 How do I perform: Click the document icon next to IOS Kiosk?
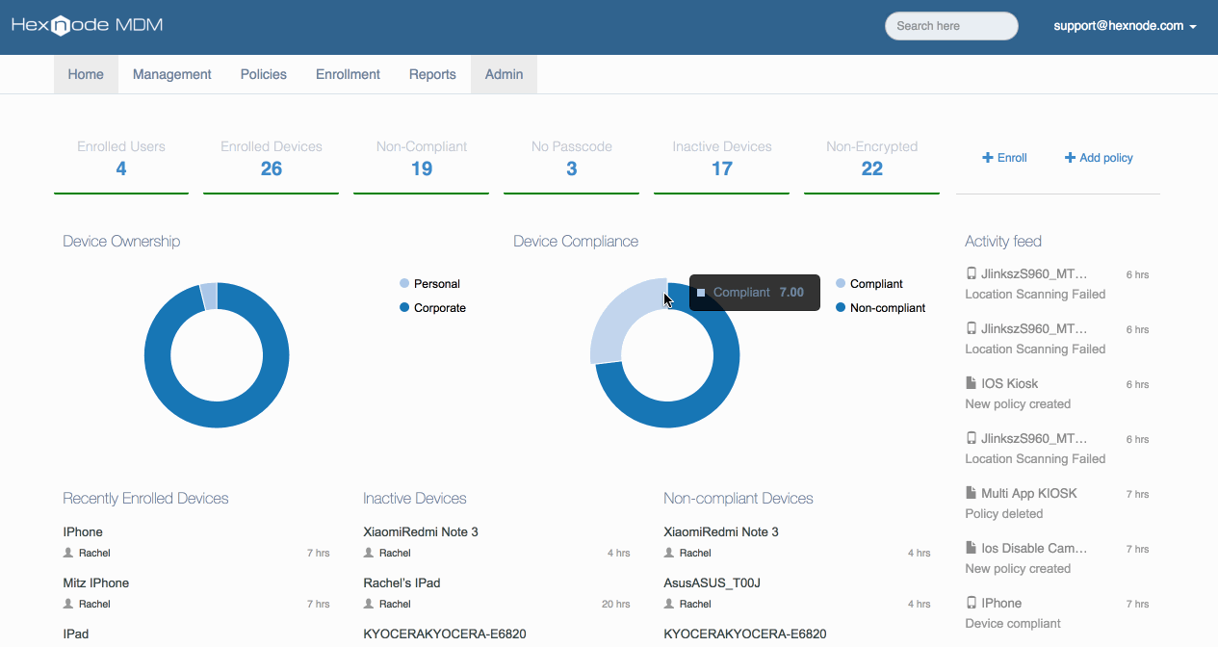coord(972,383)
